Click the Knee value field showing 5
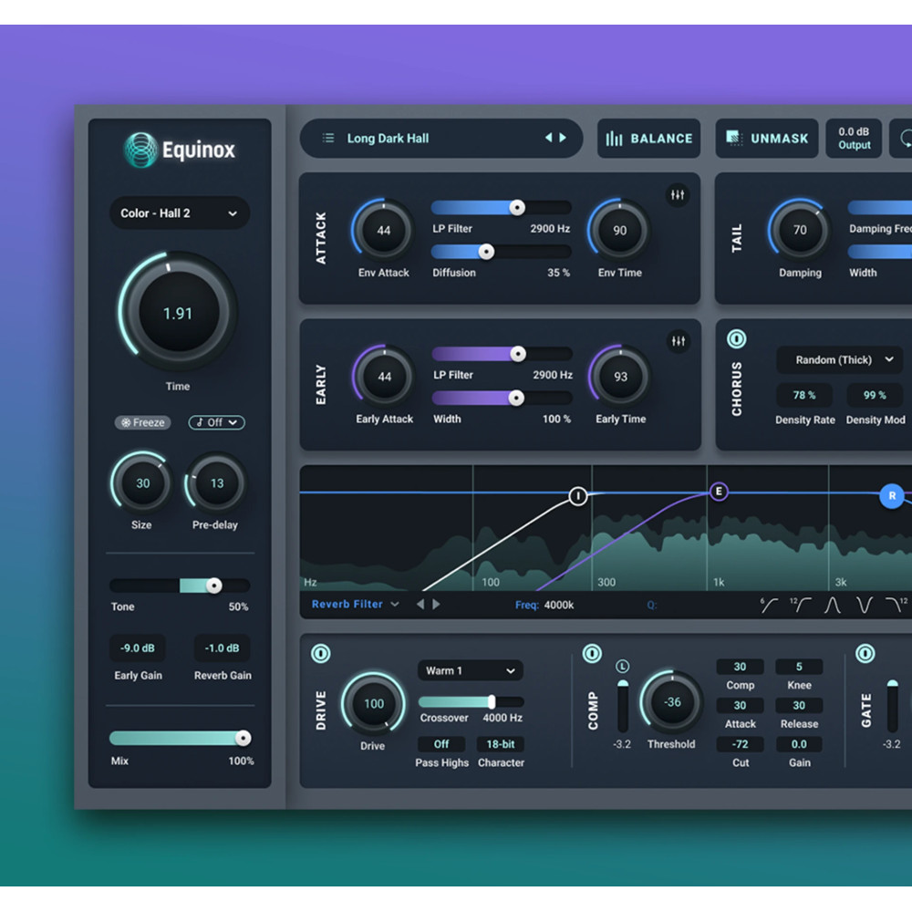 (799, 667)
